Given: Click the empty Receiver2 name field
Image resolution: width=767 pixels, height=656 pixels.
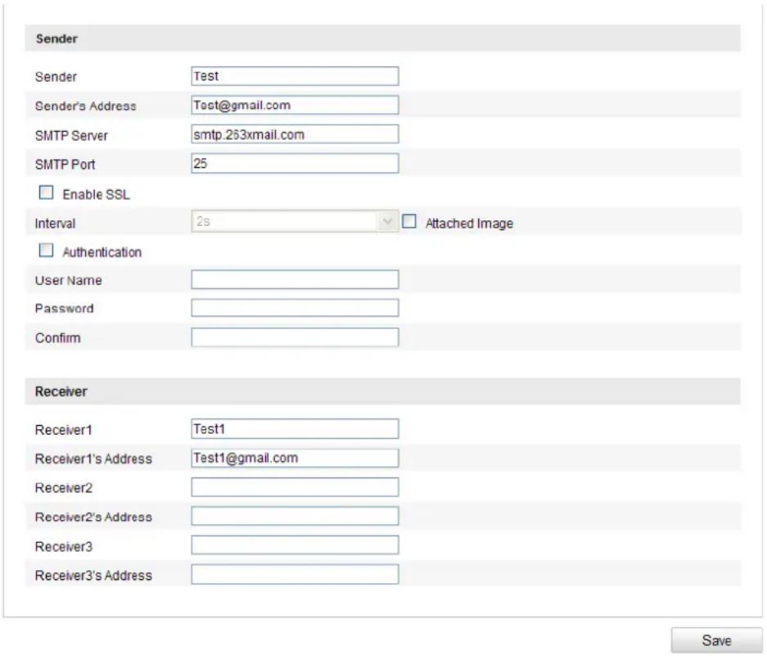Looking at the screenshot, I should [x=295, y=487].
